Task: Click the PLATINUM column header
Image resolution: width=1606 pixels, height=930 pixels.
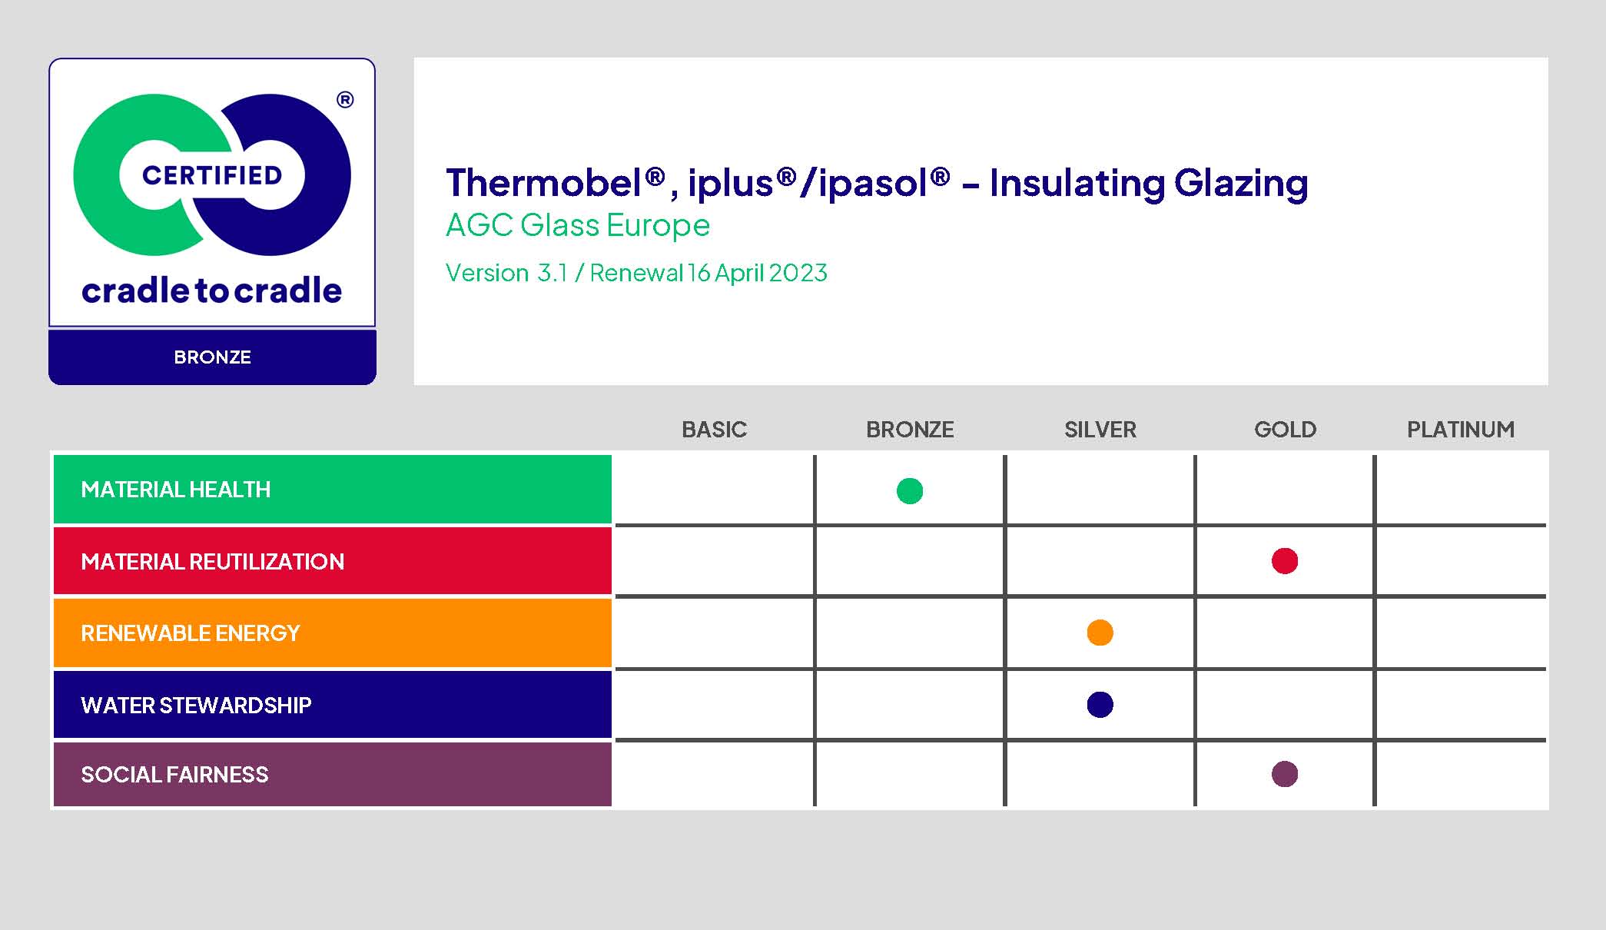Action: click(x=1460, y=430)
